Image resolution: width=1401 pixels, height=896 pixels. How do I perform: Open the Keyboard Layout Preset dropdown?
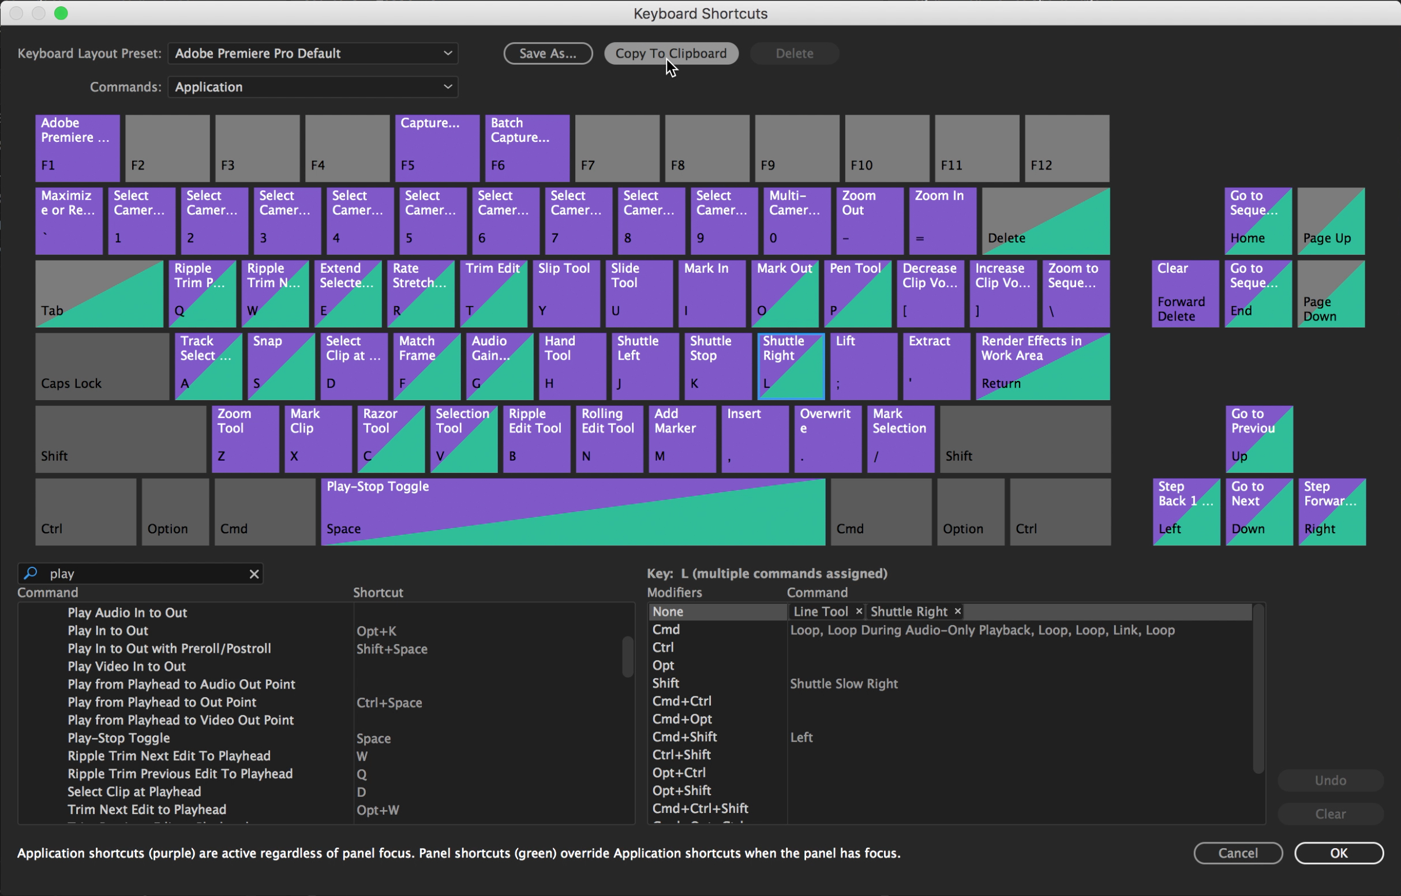tap(310, 53)
